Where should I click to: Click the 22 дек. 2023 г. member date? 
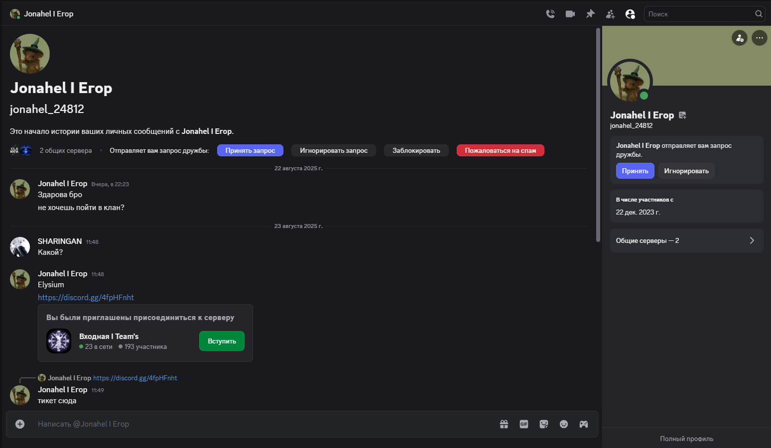click(638, 212)
